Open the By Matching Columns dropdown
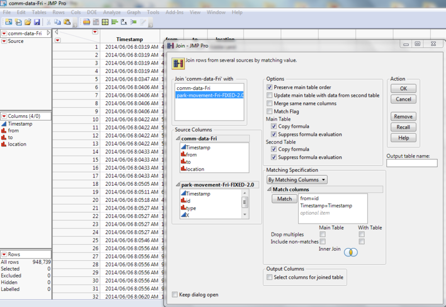 point(297,180)
